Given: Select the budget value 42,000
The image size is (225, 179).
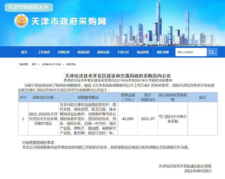Looking at the screenshot, I should [128, 119].
